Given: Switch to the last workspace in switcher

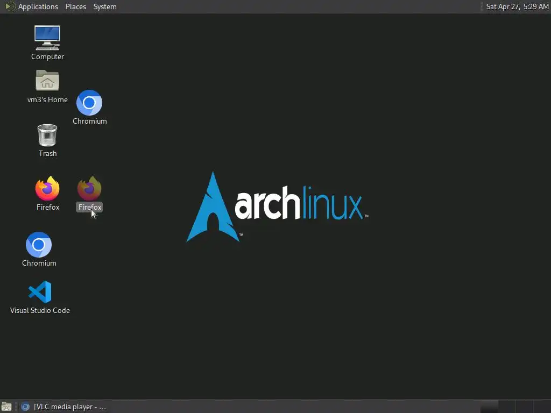Looking at the screenshot, I should pos(542,407).
